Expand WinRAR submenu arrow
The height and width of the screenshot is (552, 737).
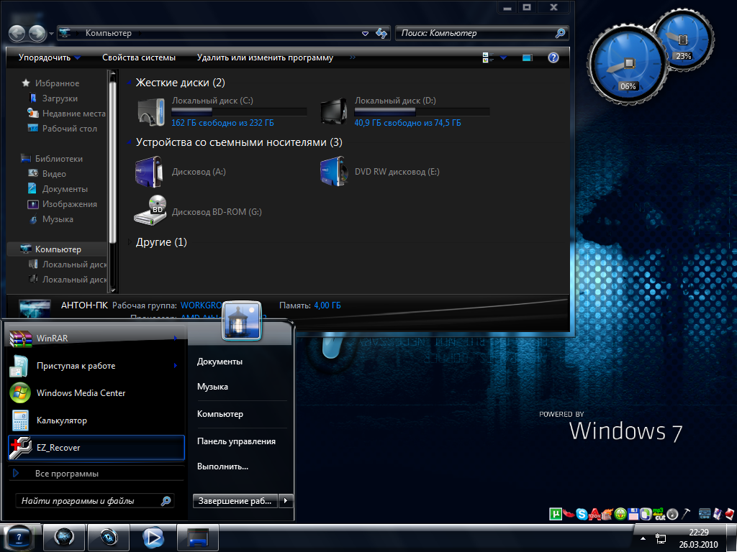click(176, 338)
